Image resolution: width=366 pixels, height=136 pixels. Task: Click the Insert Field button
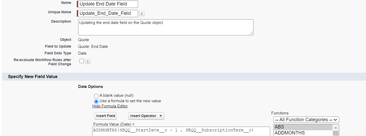pyautogui.click(x=106, y=116)
